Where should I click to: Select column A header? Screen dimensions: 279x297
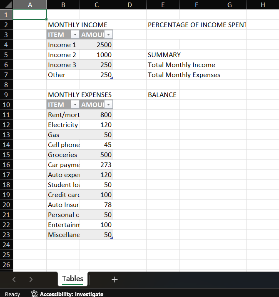click(x=30, y=5)
